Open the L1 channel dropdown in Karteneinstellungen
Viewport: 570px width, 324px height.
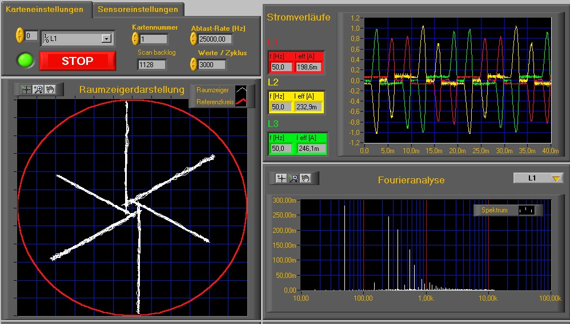(106, 39)
